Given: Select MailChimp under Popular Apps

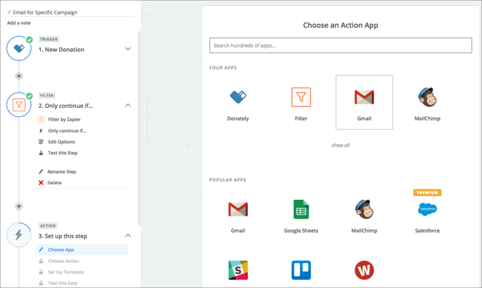Looking at the screenshot, I should [x=364, y=217].
